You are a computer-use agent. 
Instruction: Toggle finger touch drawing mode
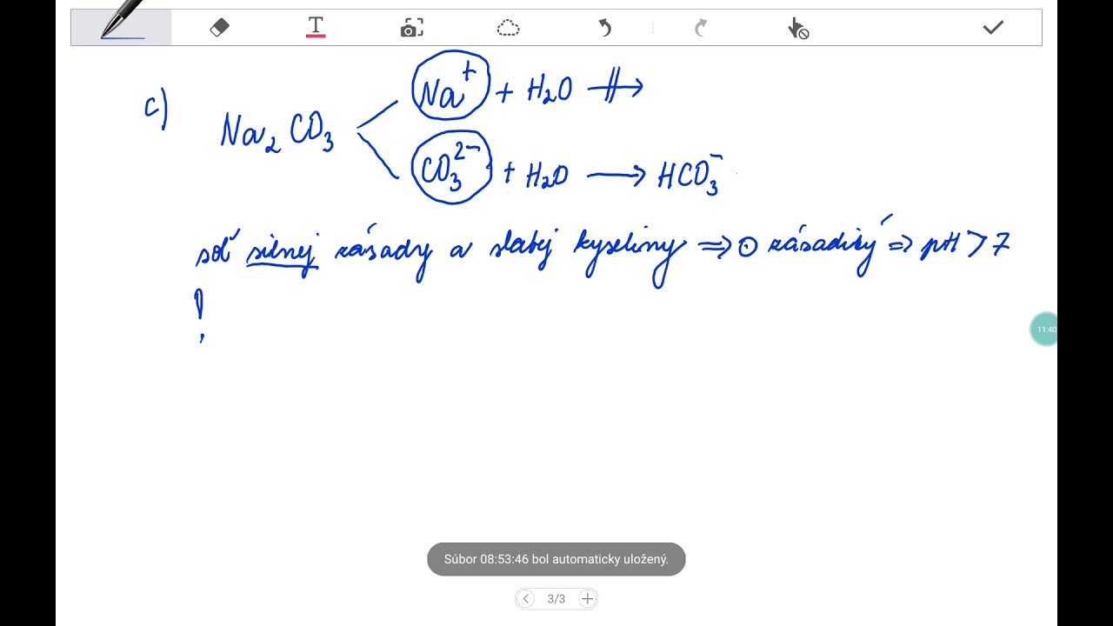[x=798, y=29]
